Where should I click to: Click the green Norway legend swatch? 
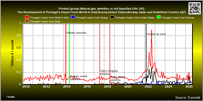pos(159,17)
